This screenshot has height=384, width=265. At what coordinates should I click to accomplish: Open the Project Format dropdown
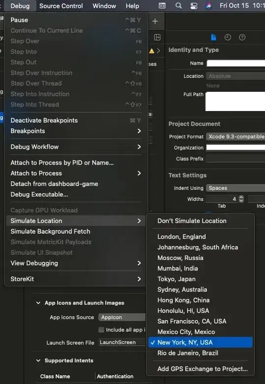236,137
